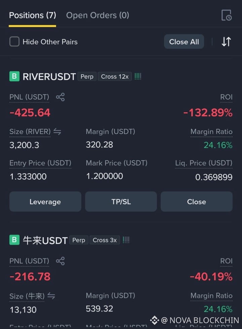Open Cross 12x margin mode selector
This screenshot has width=242, height=329.
[115, 77]
